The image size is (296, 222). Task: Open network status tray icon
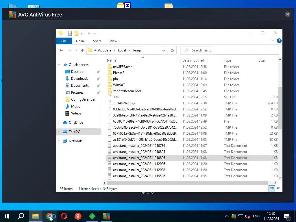coord(241,216)
